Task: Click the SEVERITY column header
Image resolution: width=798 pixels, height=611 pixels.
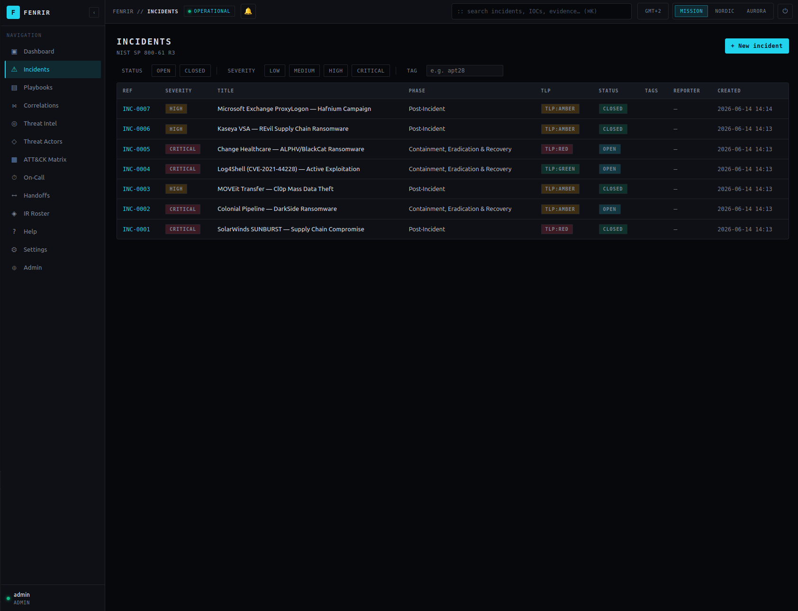Action: (x=179, y=91)
